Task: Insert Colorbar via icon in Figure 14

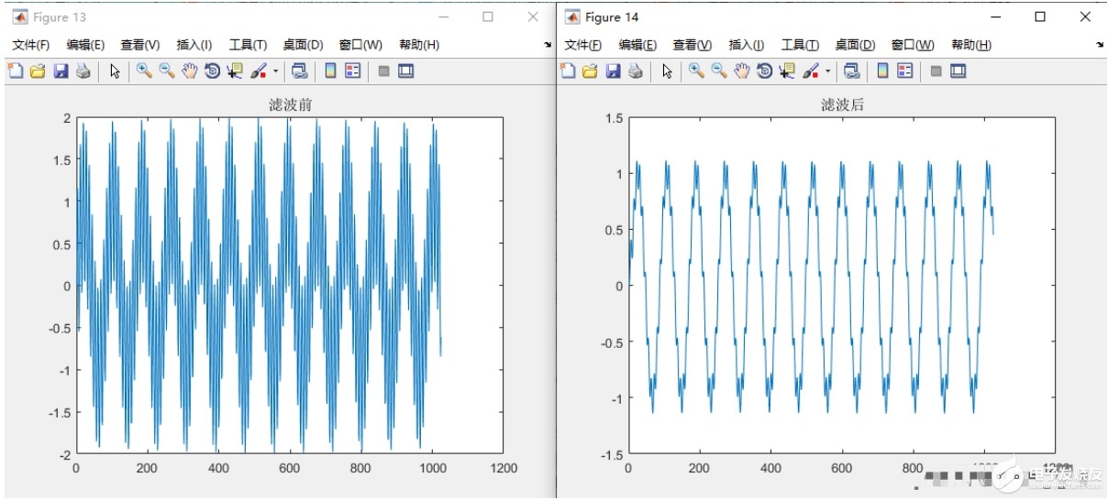Action: (882, 71)
